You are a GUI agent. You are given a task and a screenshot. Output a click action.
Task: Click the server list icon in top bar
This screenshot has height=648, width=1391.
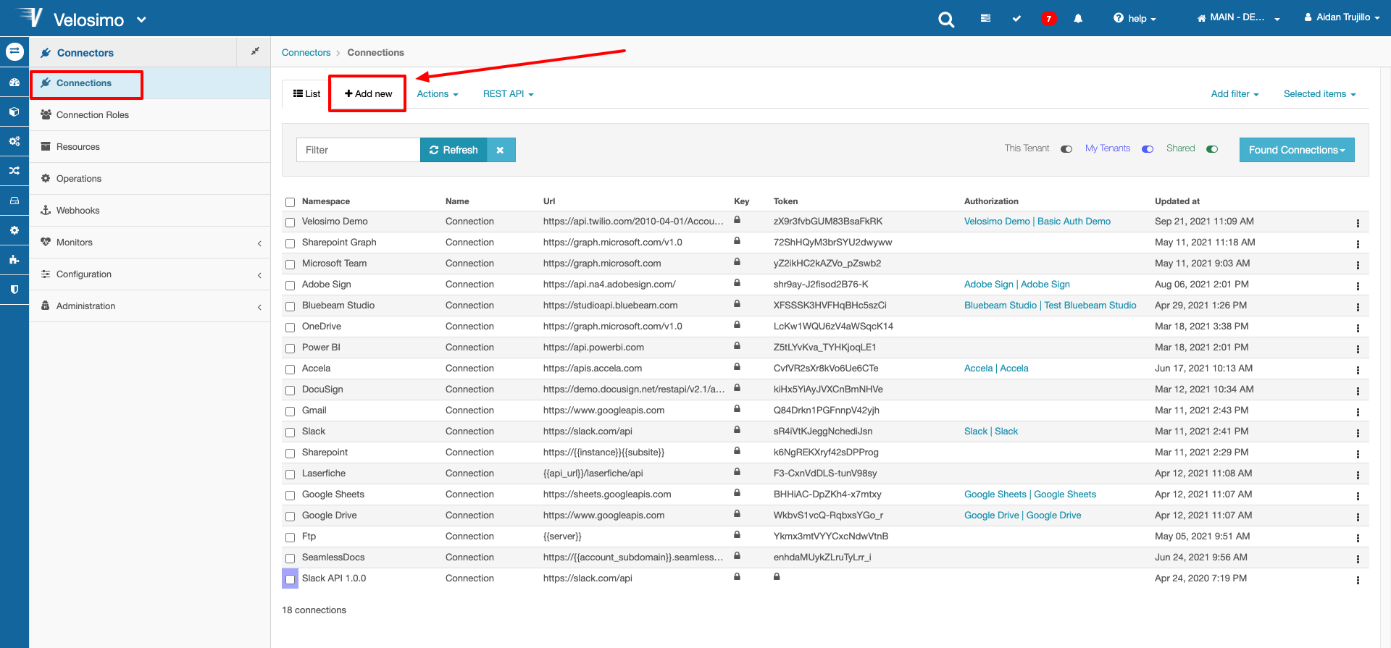(x=985, y=18)
